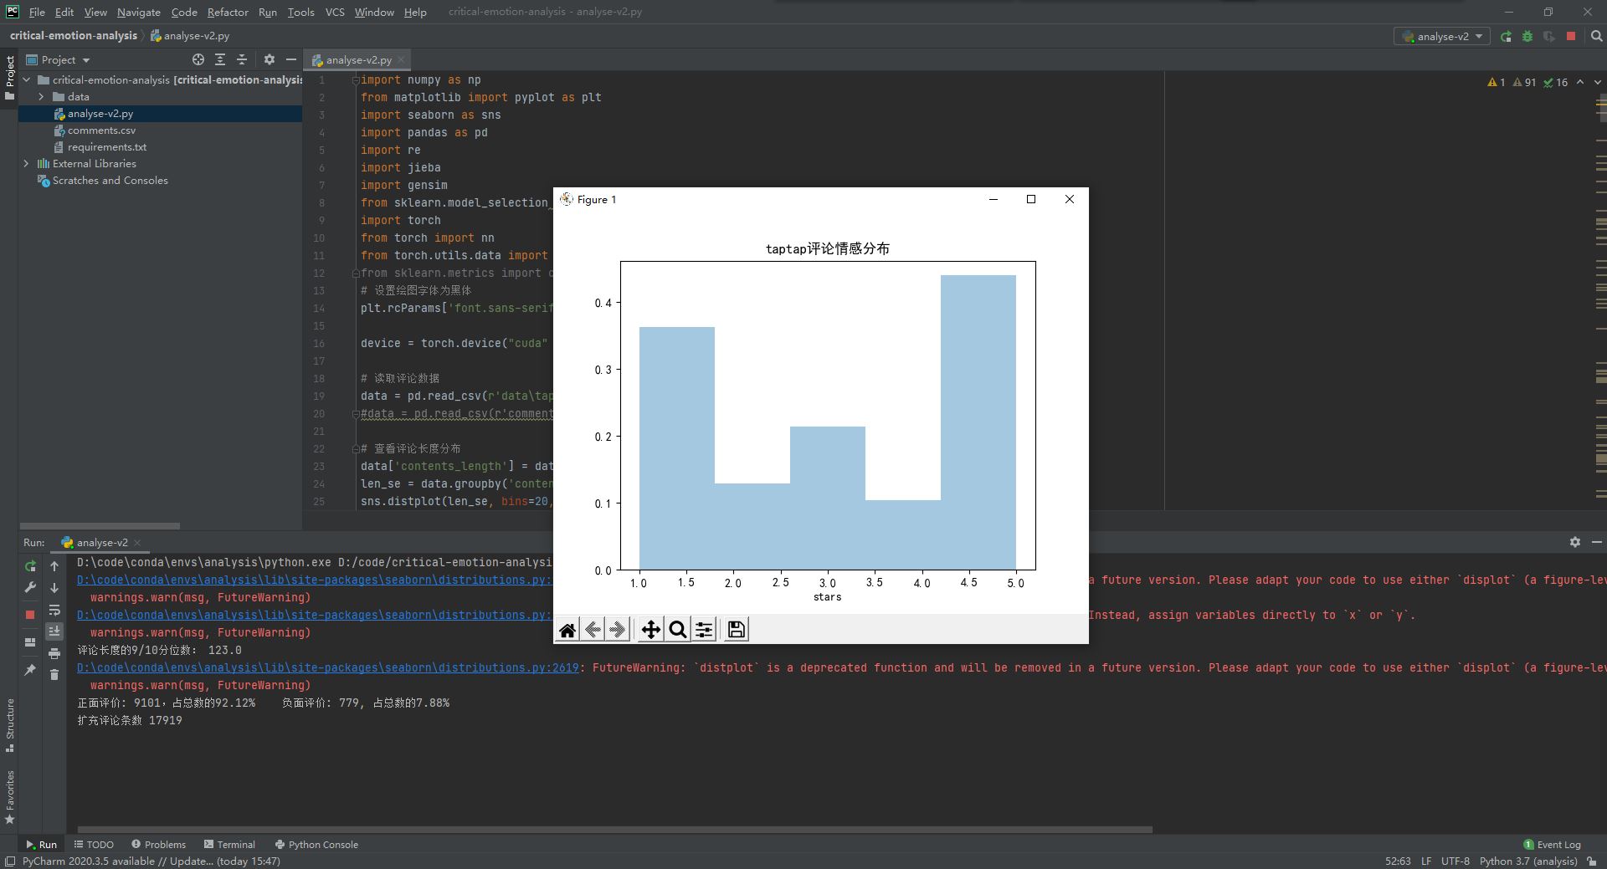The image size is (1607, 869).
Task: Open the Terminal tool window
Action: point(229,845)
